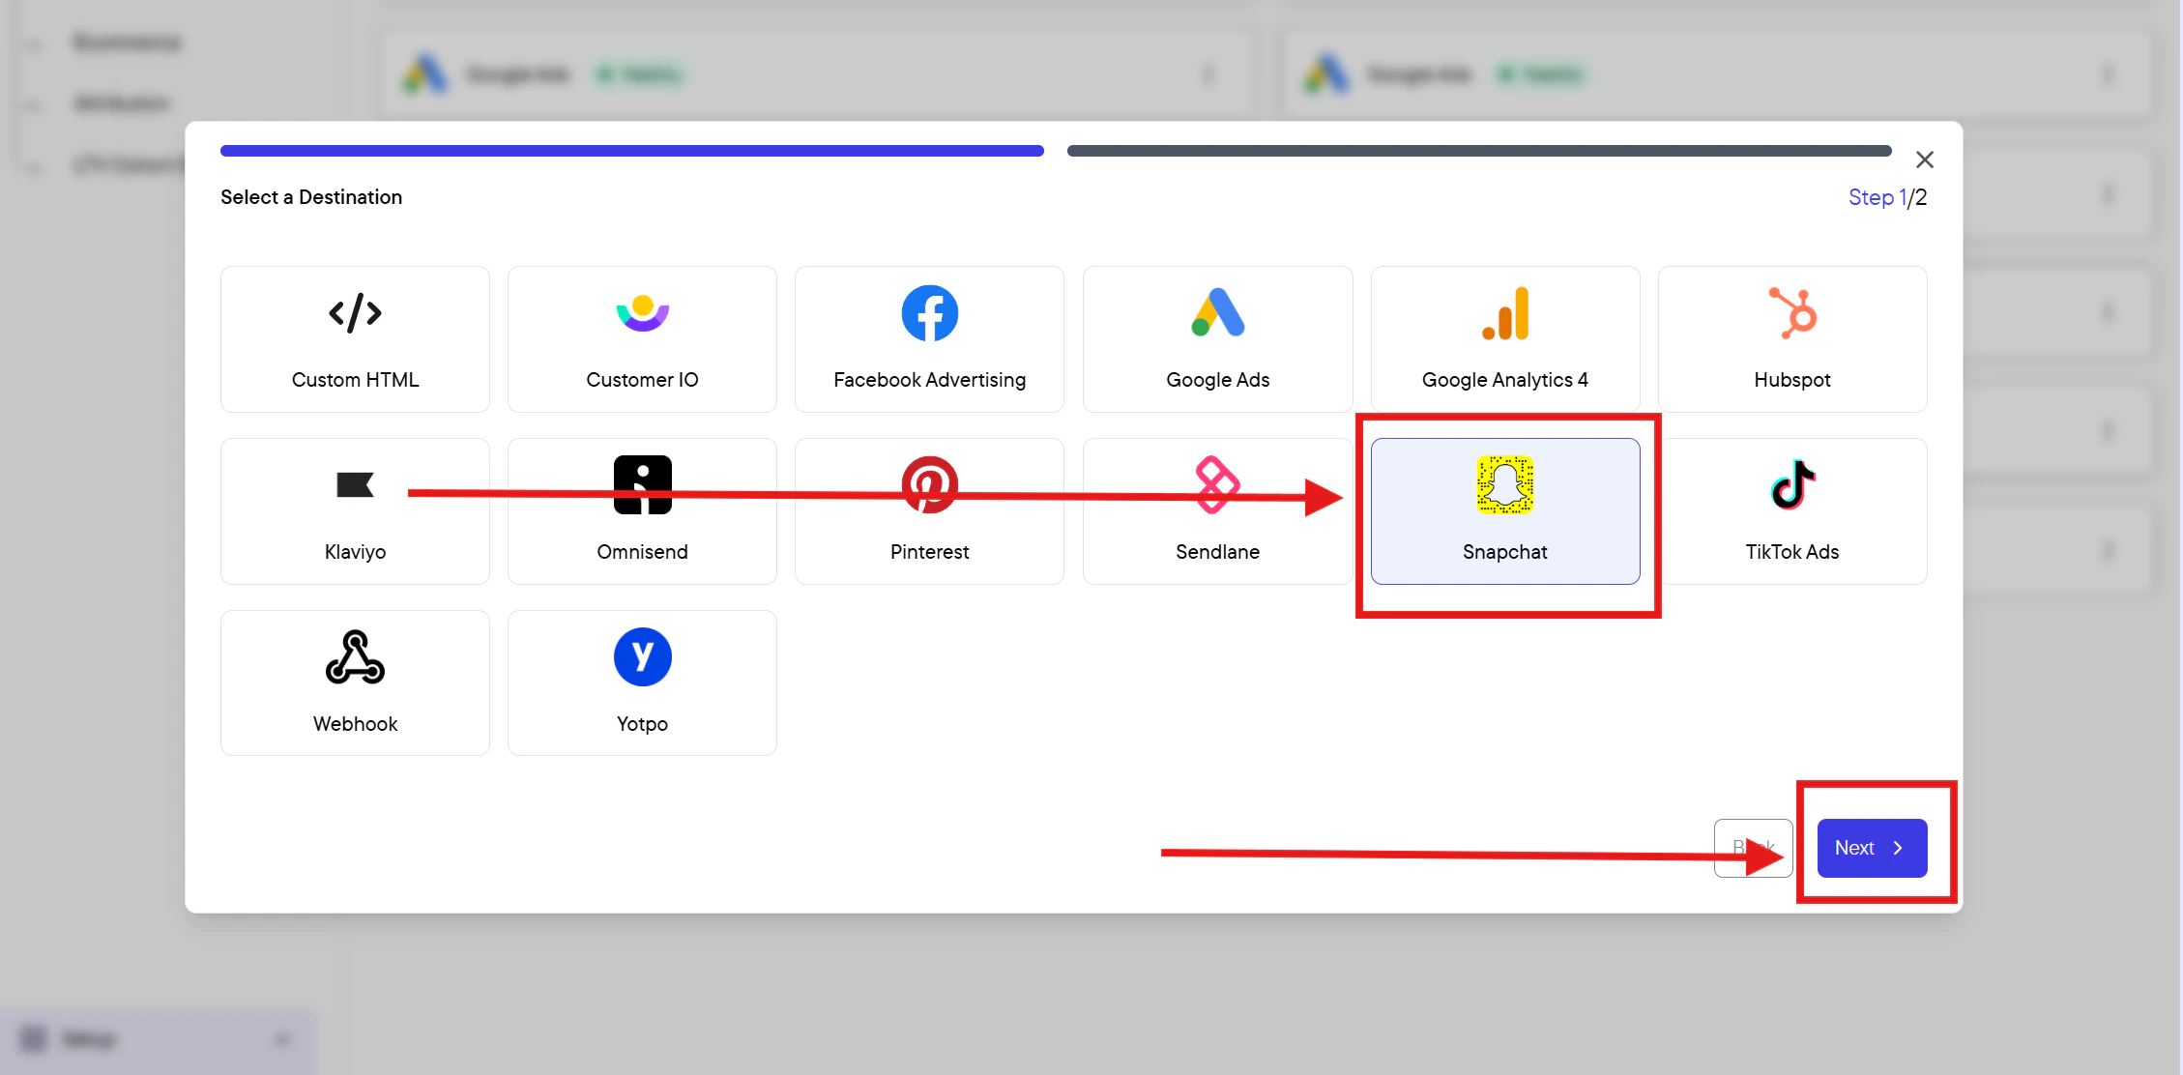Choose the Google Analytics 4 icon
The width and height of the screenshot is (2183, 1075).
click(x=1505, y=313)
